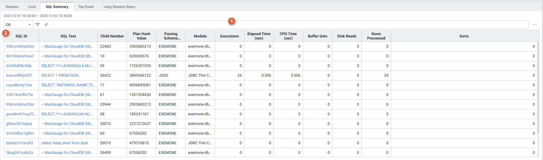Open the ellipsis more-options menu
This screenshot has height=160, width=543.
click(534, 25)
